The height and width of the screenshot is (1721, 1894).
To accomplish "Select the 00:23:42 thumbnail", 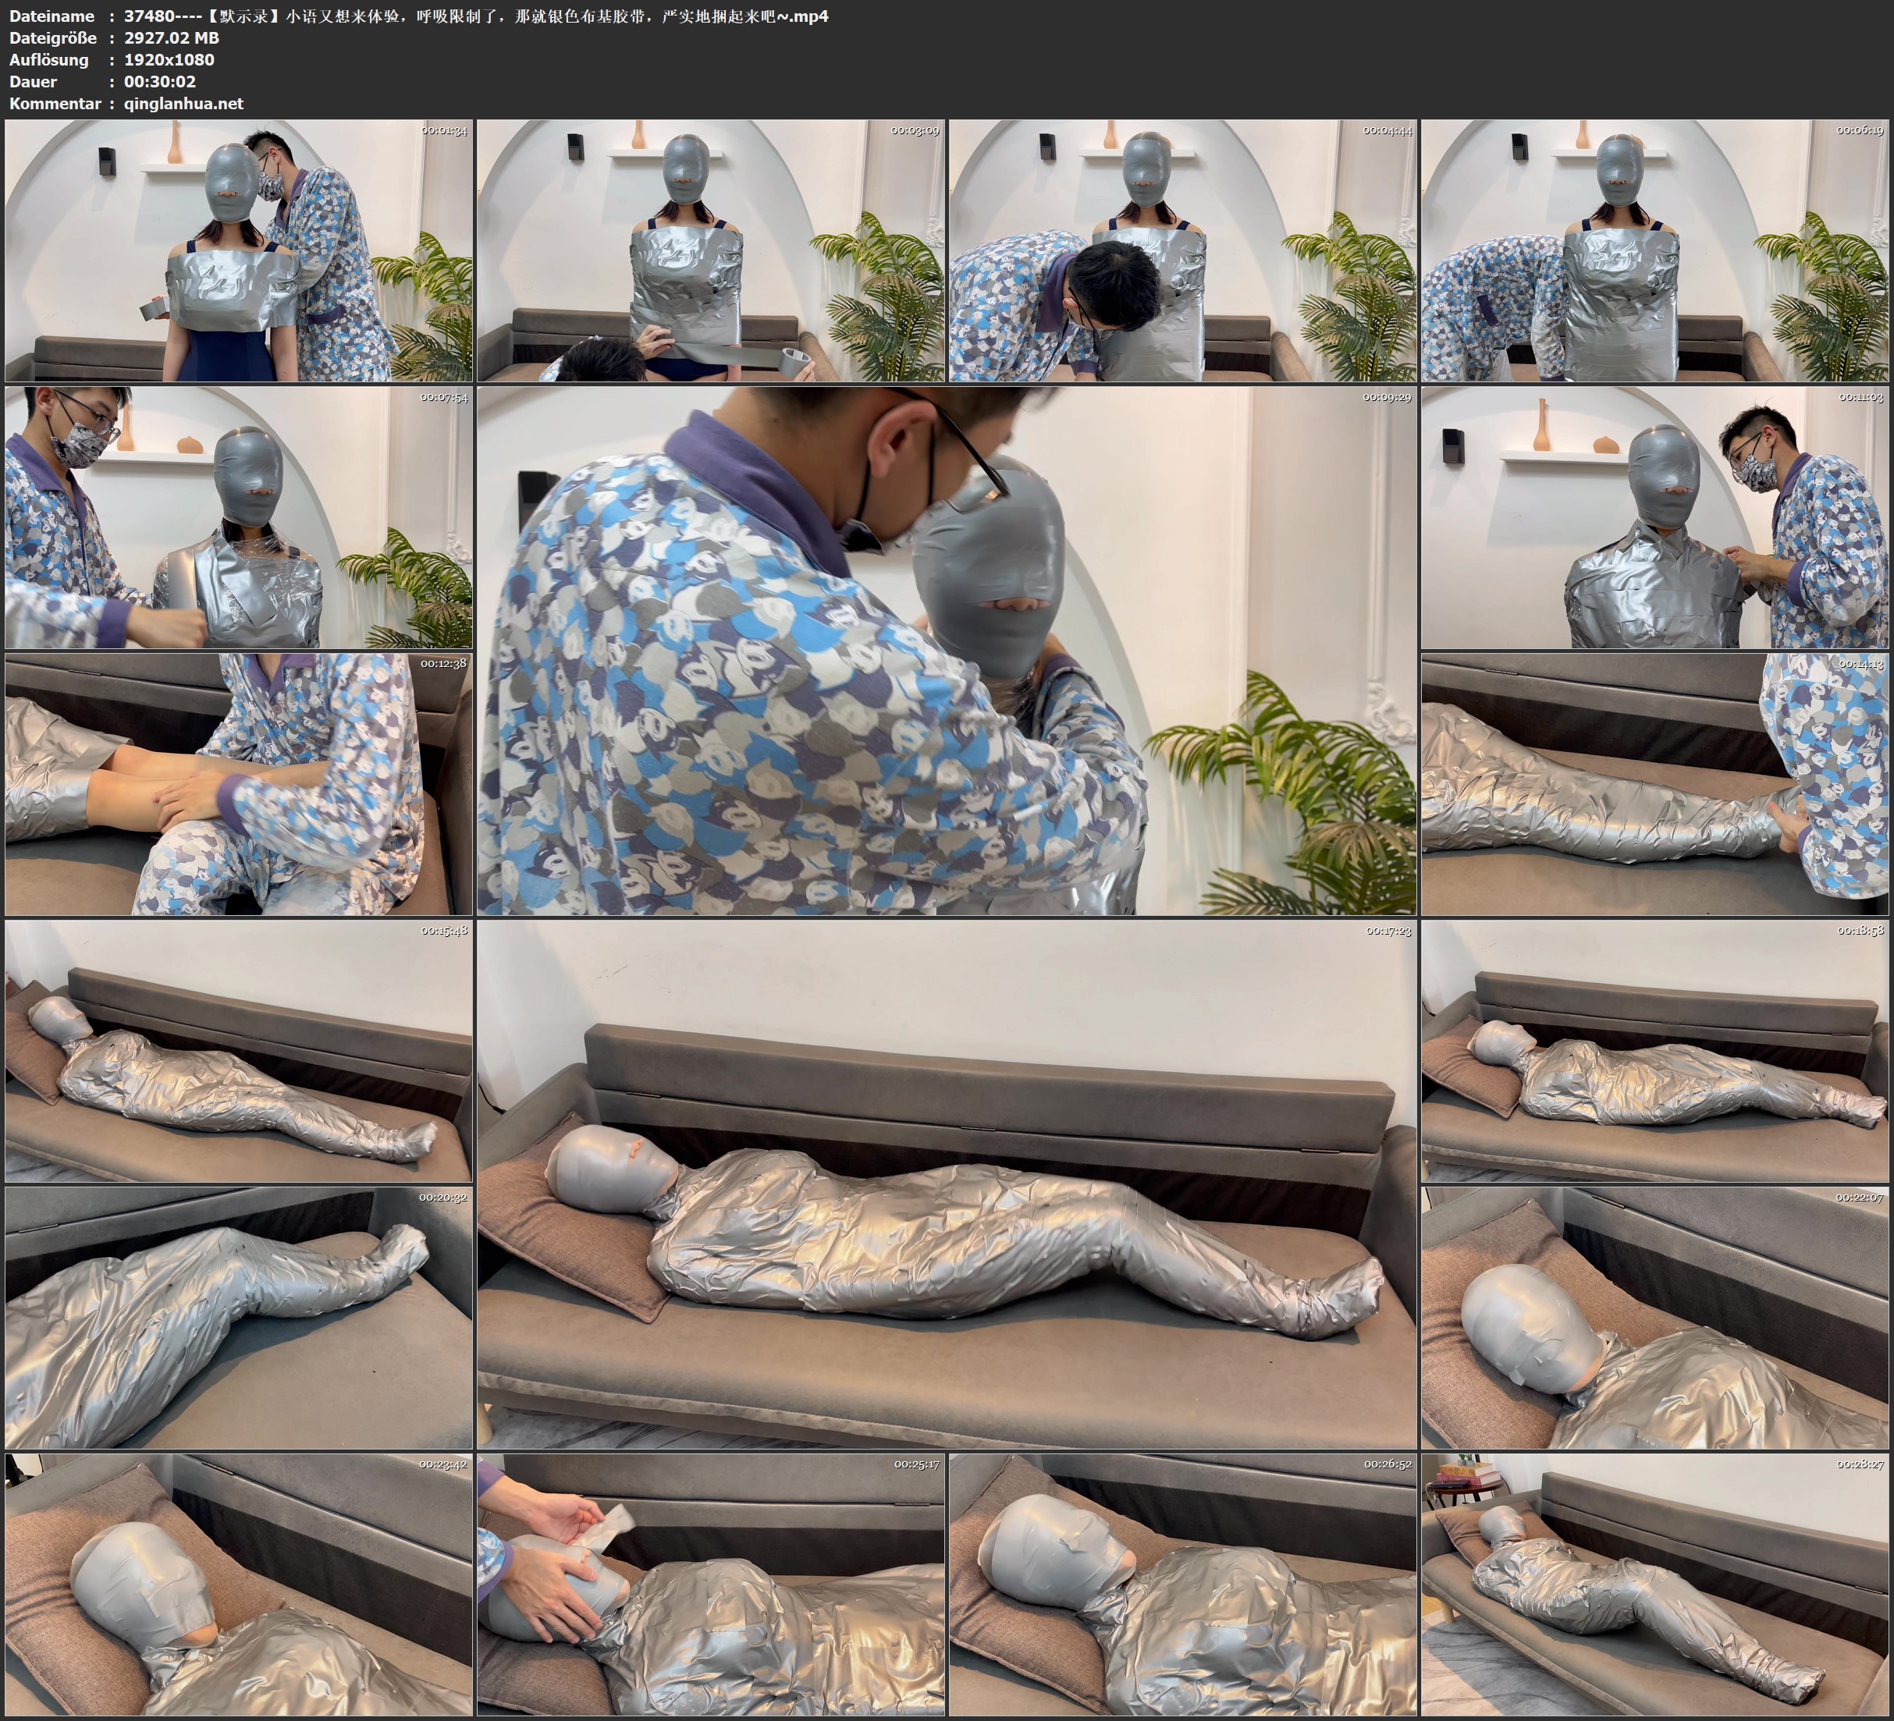I will coord(239,1584).
